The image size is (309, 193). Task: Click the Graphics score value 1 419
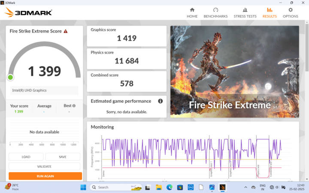tap(127, 38)
